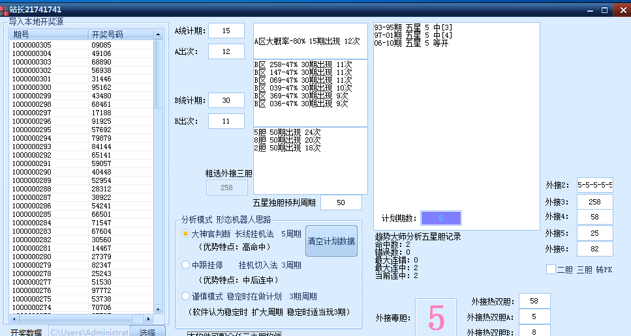Click horizontal scrollbar left arrow
The width and height of the screenshot is (631, 336).
click(x=14, y=318)
